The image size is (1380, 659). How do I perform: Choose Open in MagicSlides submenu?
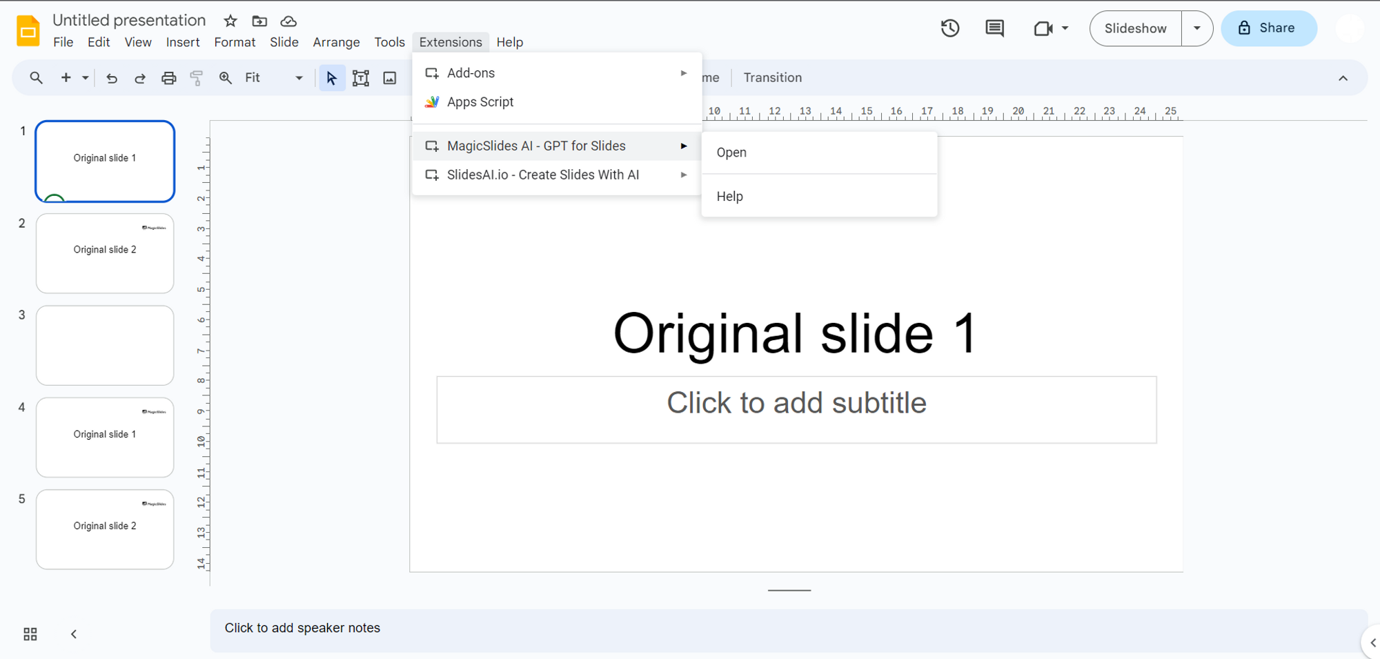point(731,153)
